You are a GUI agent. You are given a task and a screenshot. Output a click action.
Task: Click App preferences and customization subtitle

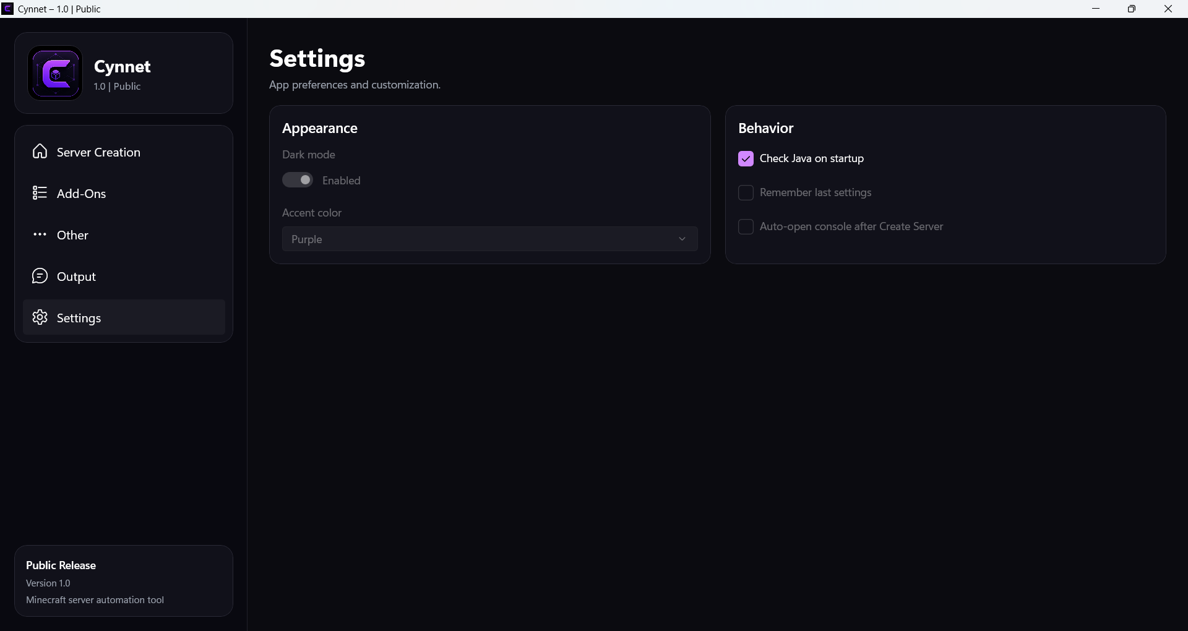pos(355,85)
